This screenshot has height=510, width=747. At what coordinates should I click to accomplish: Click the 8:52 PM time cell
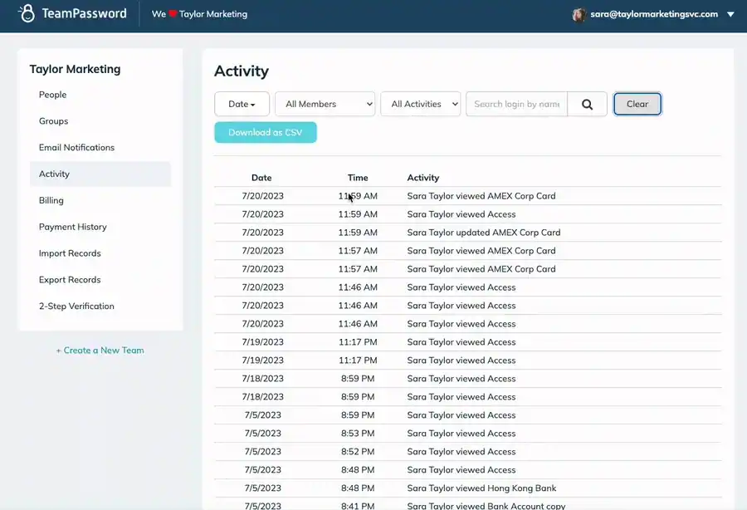tap(358, 451)
